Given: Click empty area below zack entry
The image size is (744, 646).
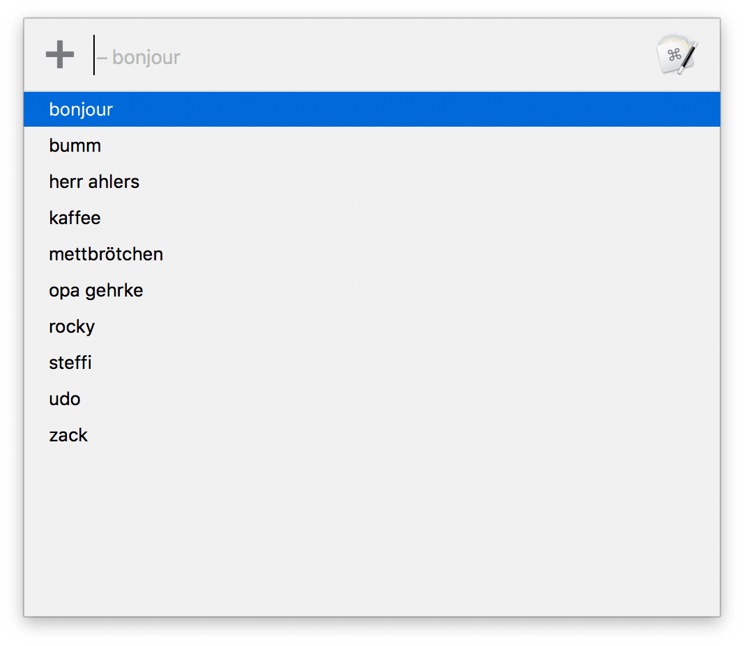Looking at the screenshot, I should (372, 534).
